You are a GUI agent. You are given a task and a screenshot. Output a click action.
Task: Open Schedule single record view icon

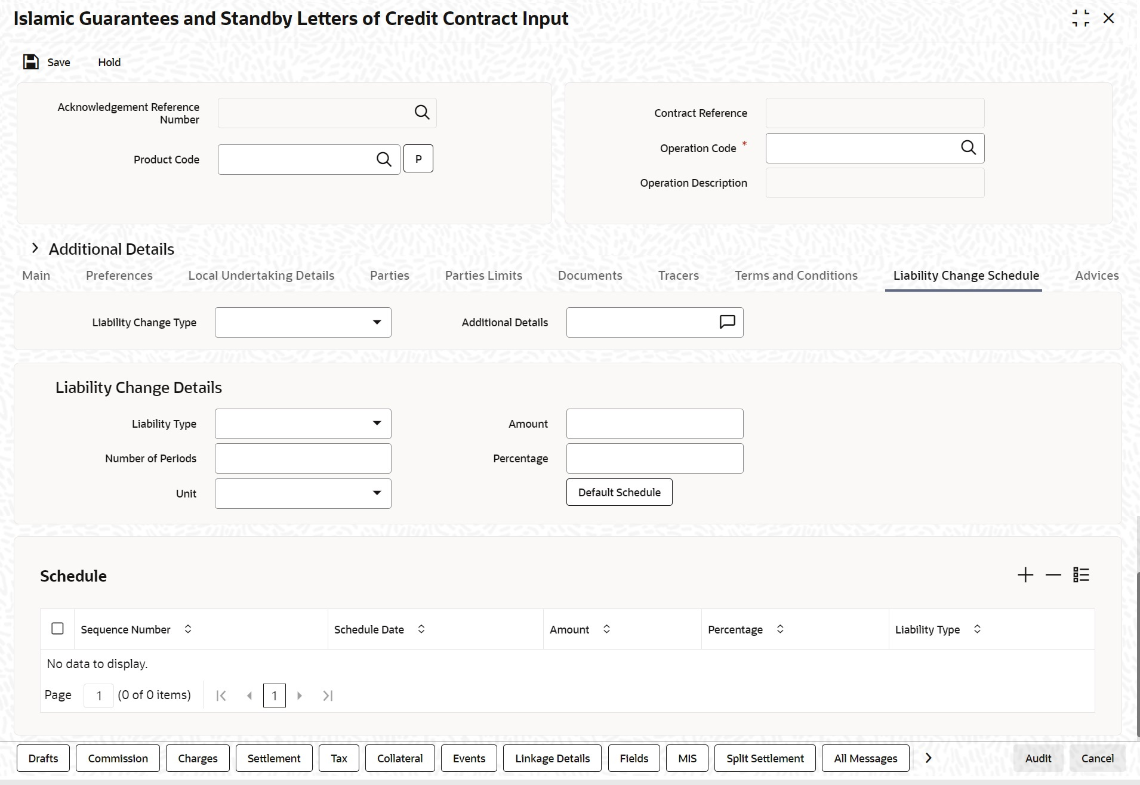(x=1081, y=575)
